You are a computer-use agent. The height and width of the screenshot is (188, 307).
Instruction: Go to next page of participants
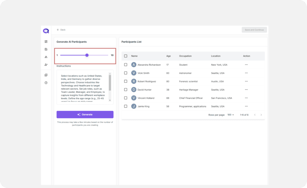(x=261, y=115)
